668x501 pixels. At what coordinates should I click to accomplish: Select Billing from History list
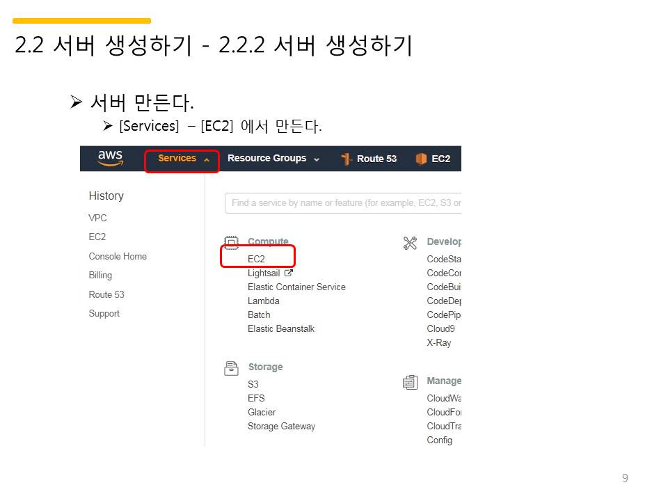tap(100, 276)
